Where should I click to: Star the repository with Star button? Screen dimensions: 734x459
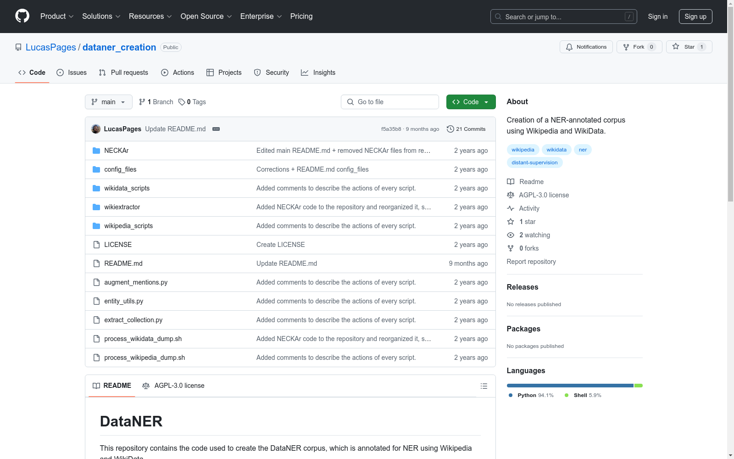689,47
